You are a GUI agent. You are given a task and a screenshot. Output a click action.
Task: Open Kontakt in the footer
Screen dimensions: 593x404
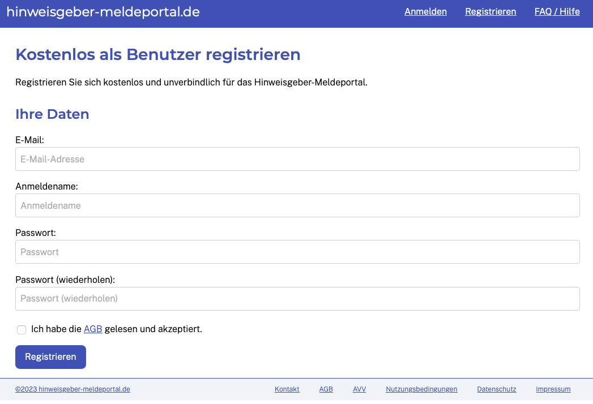point(287,389)
